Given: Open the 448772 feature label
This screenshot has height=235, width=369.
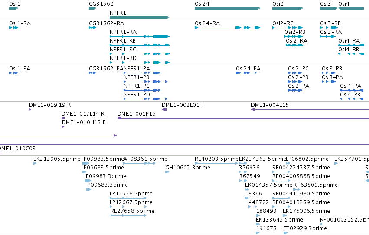Looking at the screenshot, I should pos(259,203).
